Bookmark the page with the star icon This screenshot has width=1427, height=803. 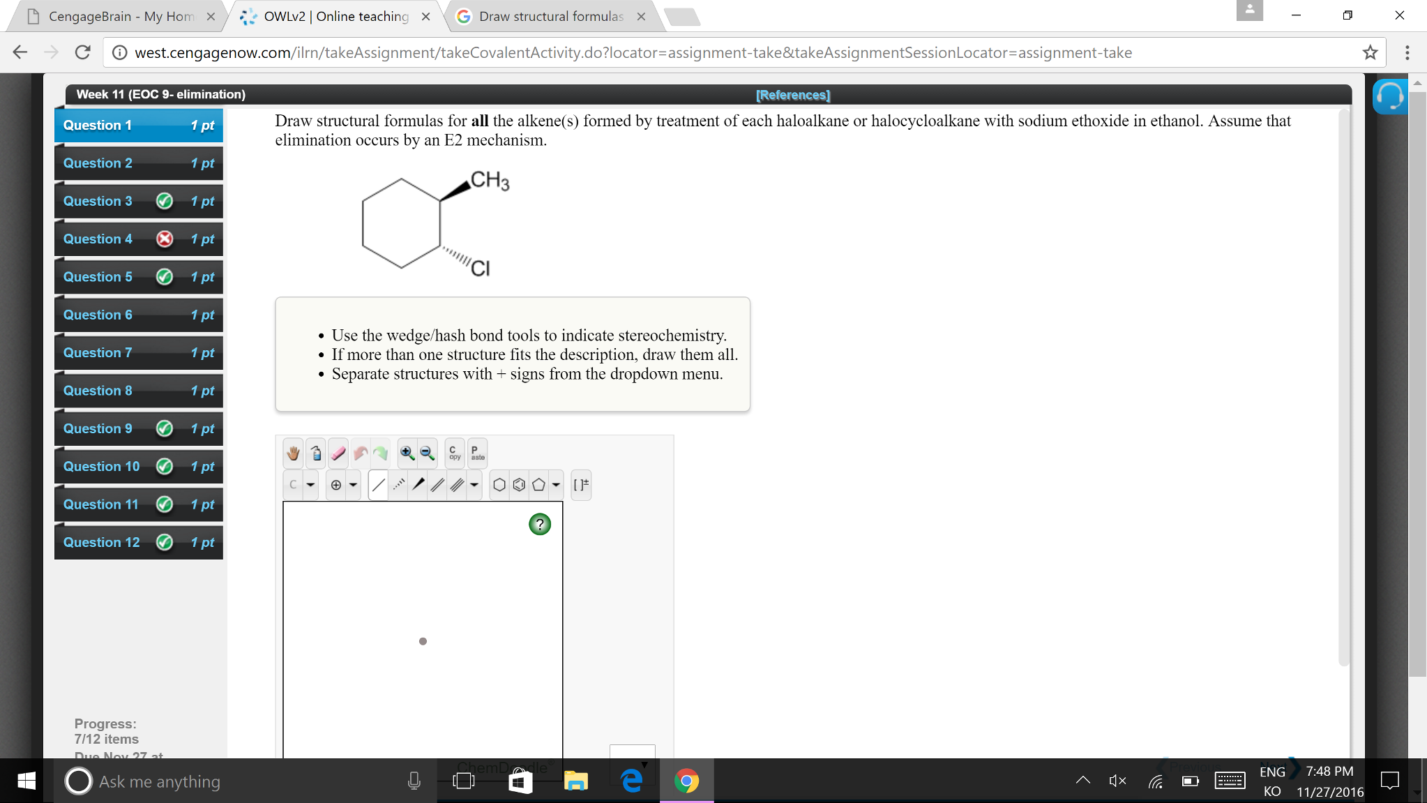1369,52
